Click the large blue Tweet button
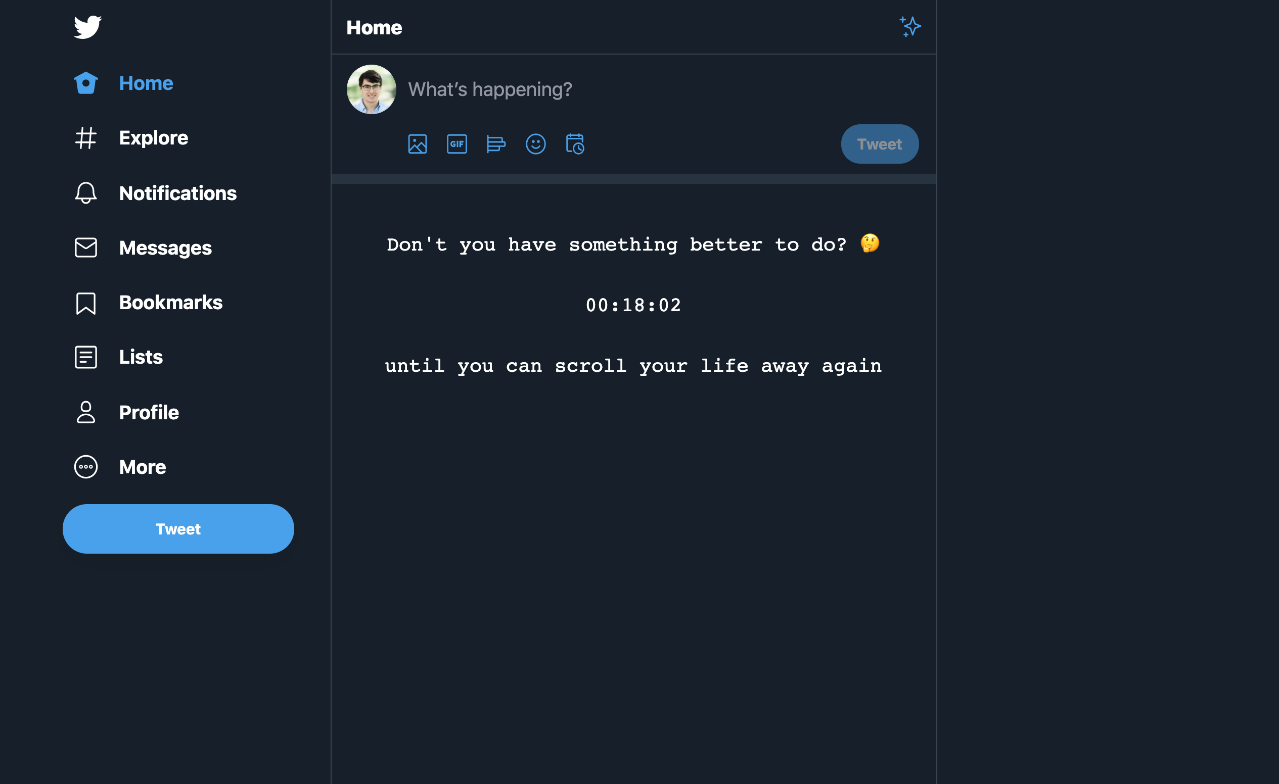 [178, 529]
